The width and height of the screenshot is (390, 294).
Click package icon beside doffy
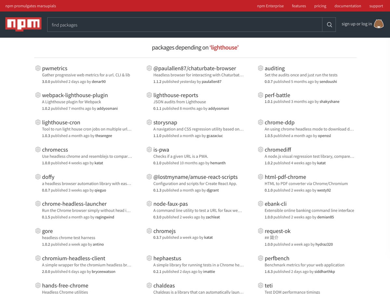pos(38,177)
